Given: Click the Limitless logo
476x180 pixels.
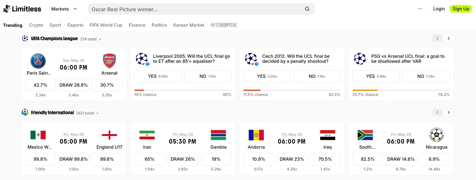Looking at the screenshot, I should 22,9.
